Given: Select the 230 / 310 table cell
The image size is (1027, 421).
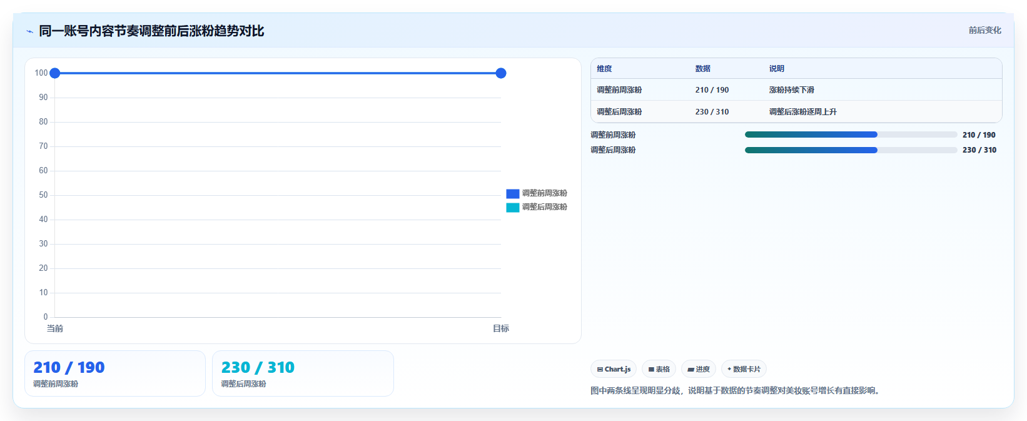Looking at the screenshot, I should [712, 112].
